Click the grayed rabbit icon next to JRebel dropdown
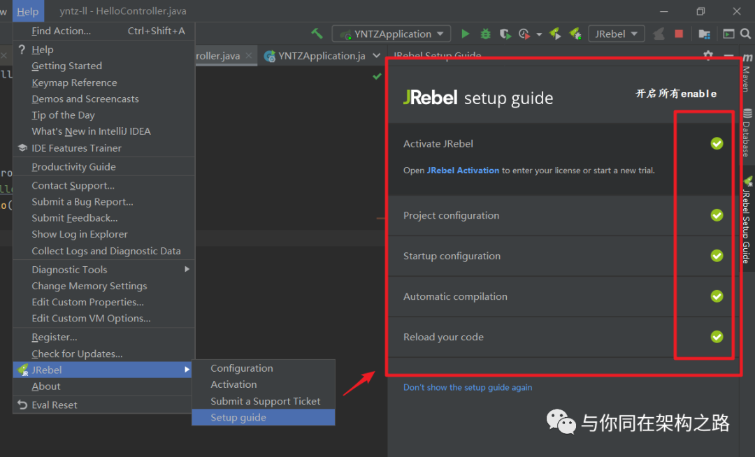Viewport: 755px width, 457px height. tap(659, 34)
